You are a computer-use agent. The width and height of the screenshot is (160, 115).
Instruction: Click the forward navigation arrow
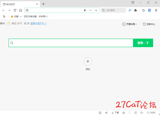(x=9, y=10)
